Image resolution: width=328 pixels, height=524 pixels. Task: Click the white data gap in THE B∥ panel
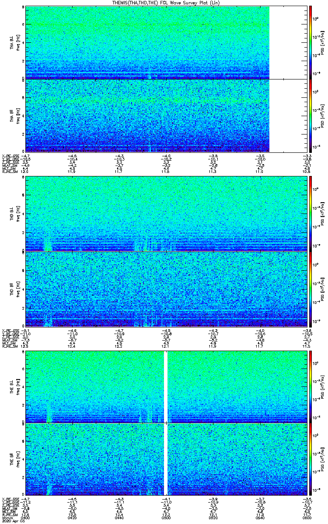(166, 459)
